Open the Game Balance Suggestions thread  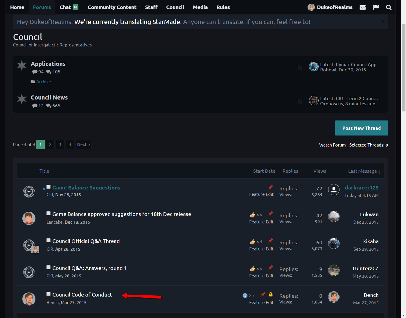(86, 188)
